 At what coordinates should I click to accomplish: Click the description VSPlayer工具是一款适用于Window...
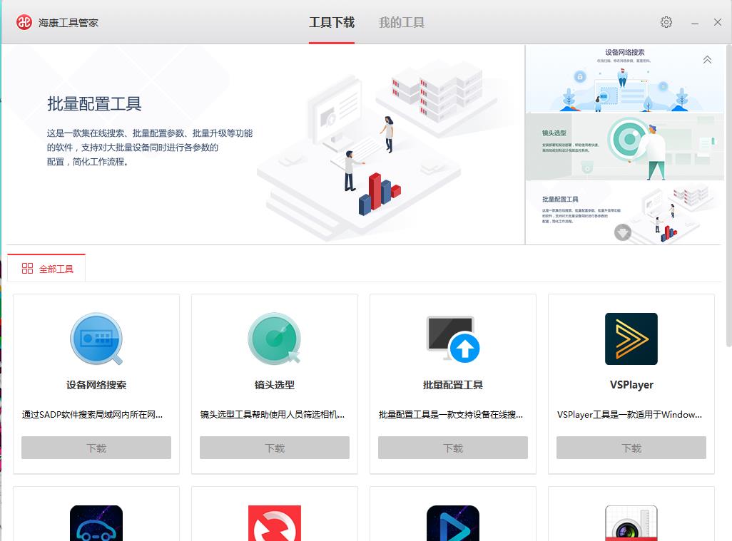(629, 414)
